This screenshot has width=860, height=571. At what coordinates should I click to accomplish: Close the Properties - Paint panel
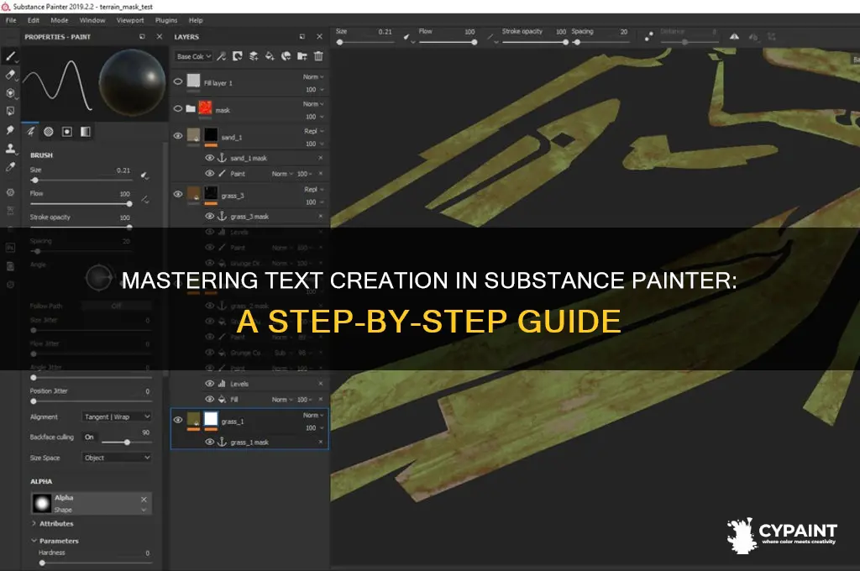[159, 37]
